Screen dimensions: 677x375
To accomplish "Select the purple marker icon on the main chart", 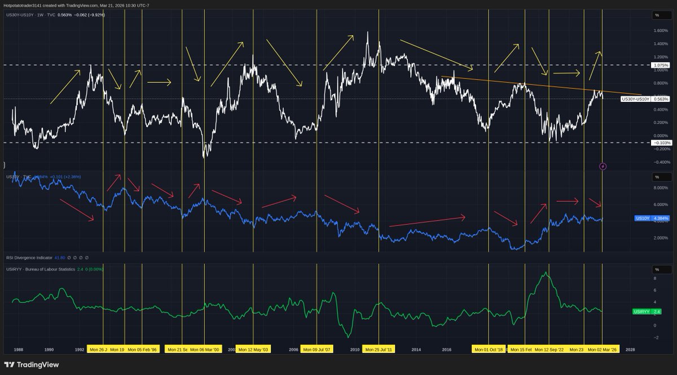I will (x=603, y=166).
